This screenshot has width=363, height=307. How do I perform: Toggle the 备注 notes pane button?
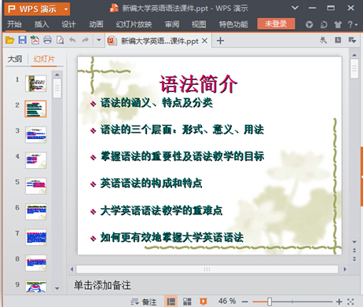[x=144, y=302]
